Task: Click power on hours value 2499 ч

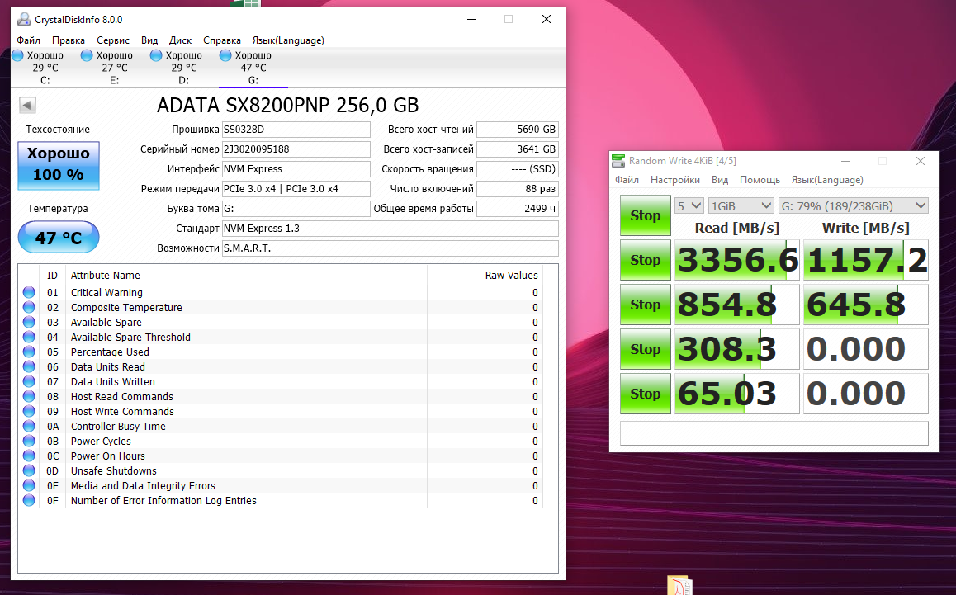Action: click(518, 209)
